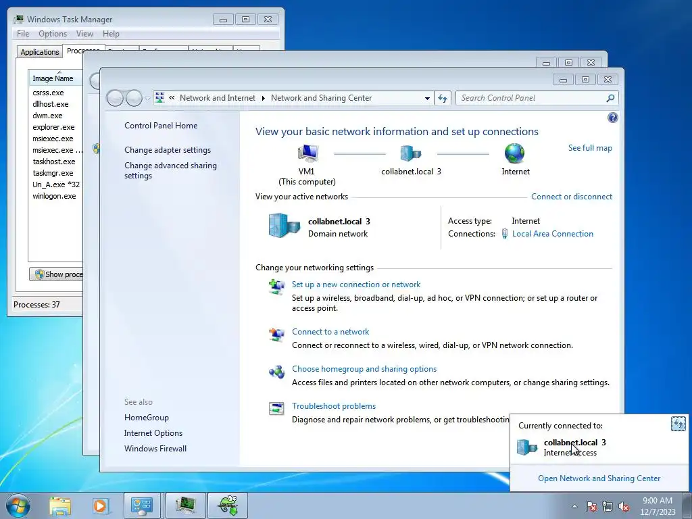Click the collabnet.local network icon in map
Screen dimensions: 692x519
click(x=410, y=153)
